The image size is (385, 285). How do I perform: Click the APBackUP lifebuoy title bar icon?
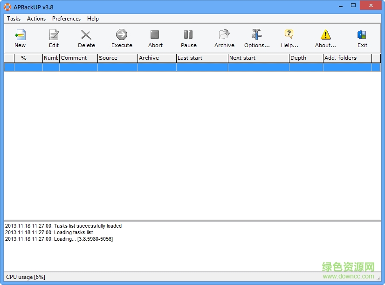pyautogui.click(x=7, y=7)
